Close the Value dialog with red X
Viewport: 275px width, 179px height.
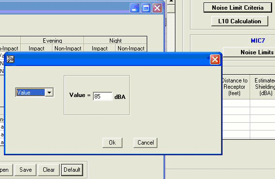pos(215,60)
